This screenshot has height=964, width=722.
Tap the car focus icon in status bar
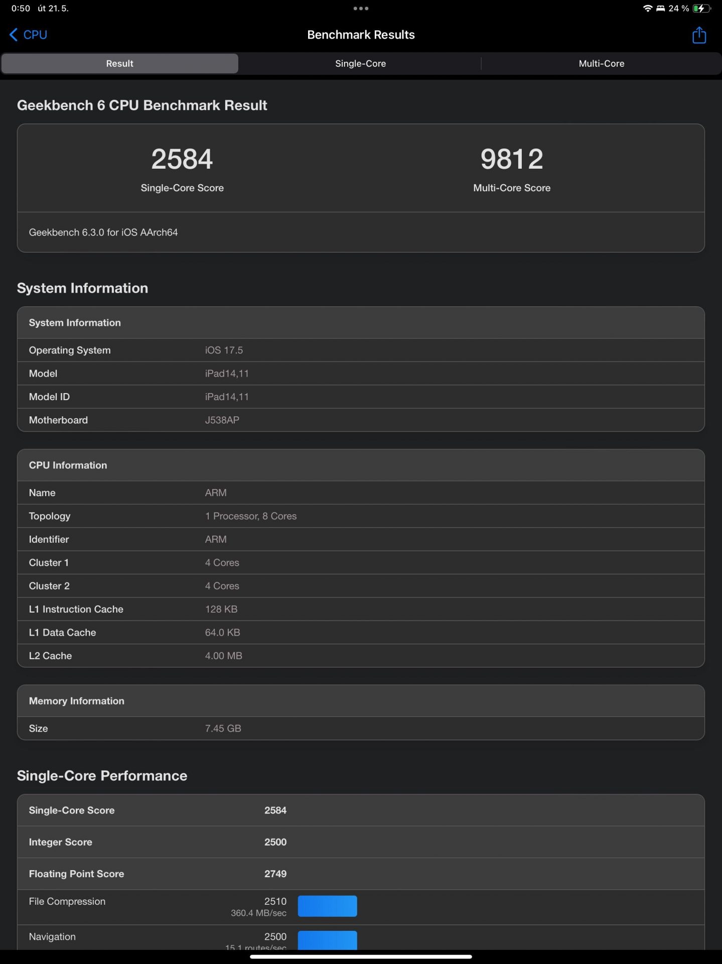pos(660,9)
